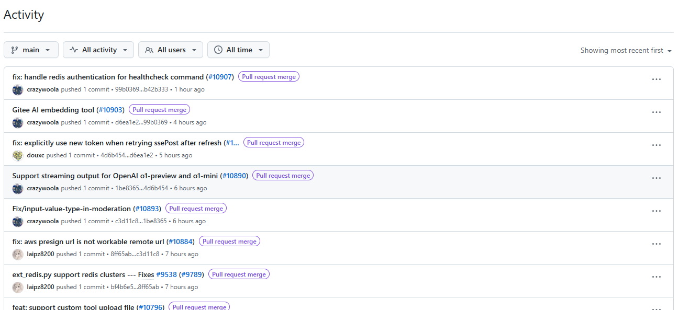Click the Activity page heading
This screenshot has height=310, width=679.
24,15
